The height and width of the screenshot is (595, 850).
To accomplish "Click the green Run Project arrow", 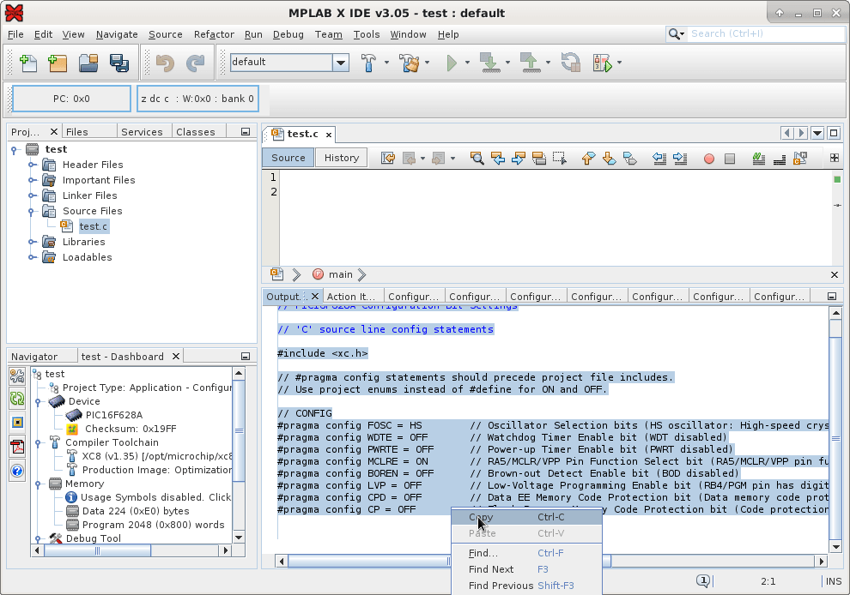I will click(x=452, y=63).
